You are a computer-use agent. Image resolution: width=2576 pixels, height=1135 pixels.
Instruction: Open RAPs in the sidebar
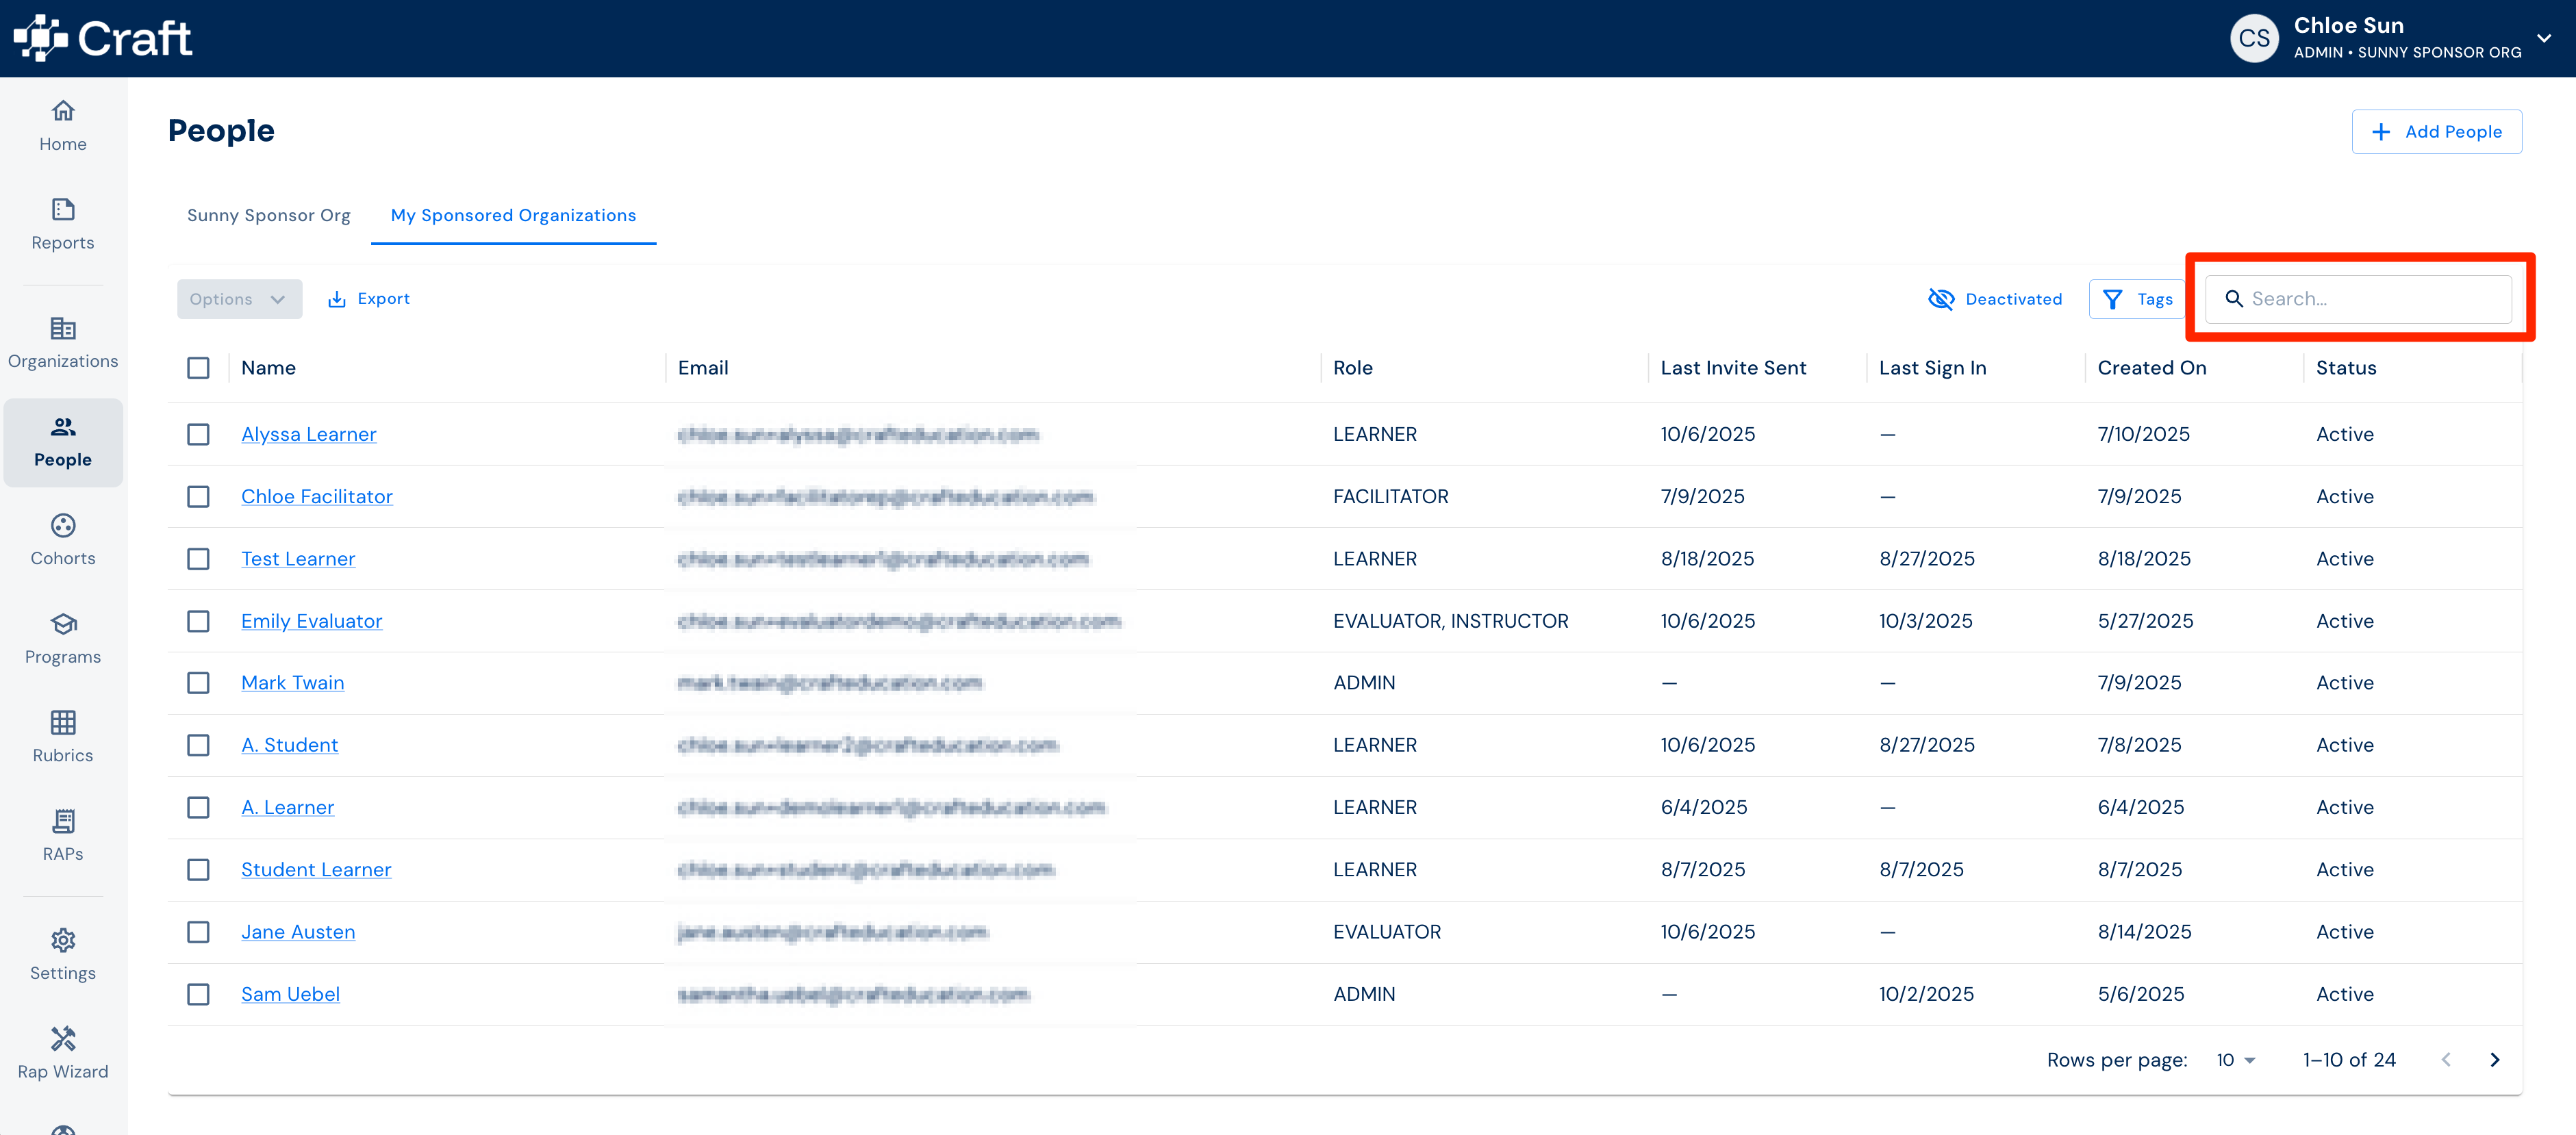(x=63, y=836)
